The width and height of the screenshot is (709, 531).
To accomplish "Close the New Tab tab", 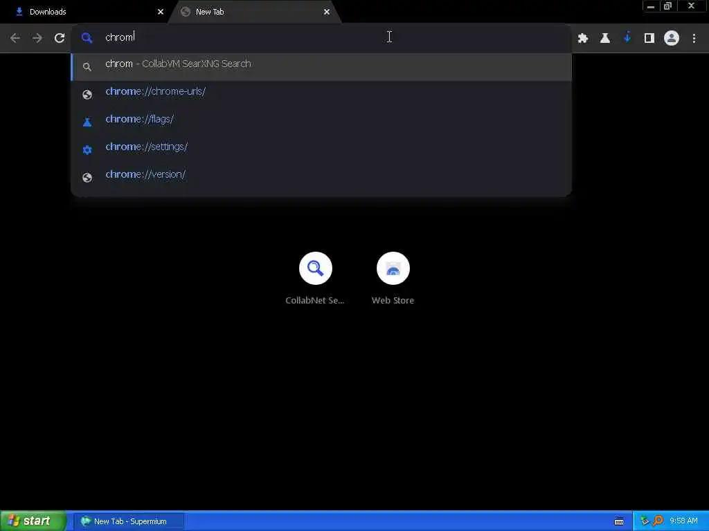I will [327, 12].
